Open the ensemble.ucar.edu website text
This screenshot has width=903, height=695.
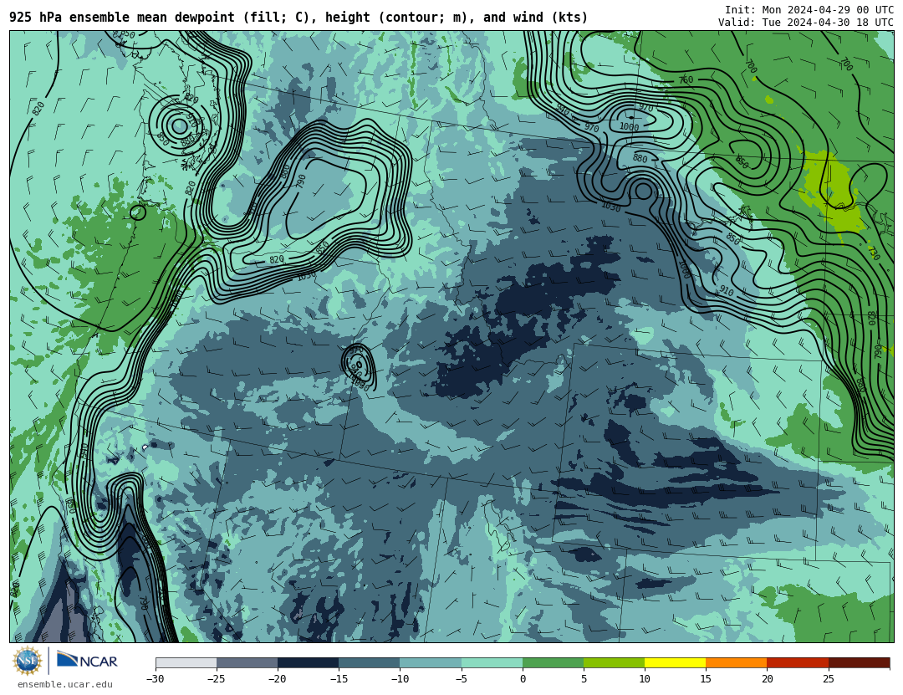coord(65,684)
